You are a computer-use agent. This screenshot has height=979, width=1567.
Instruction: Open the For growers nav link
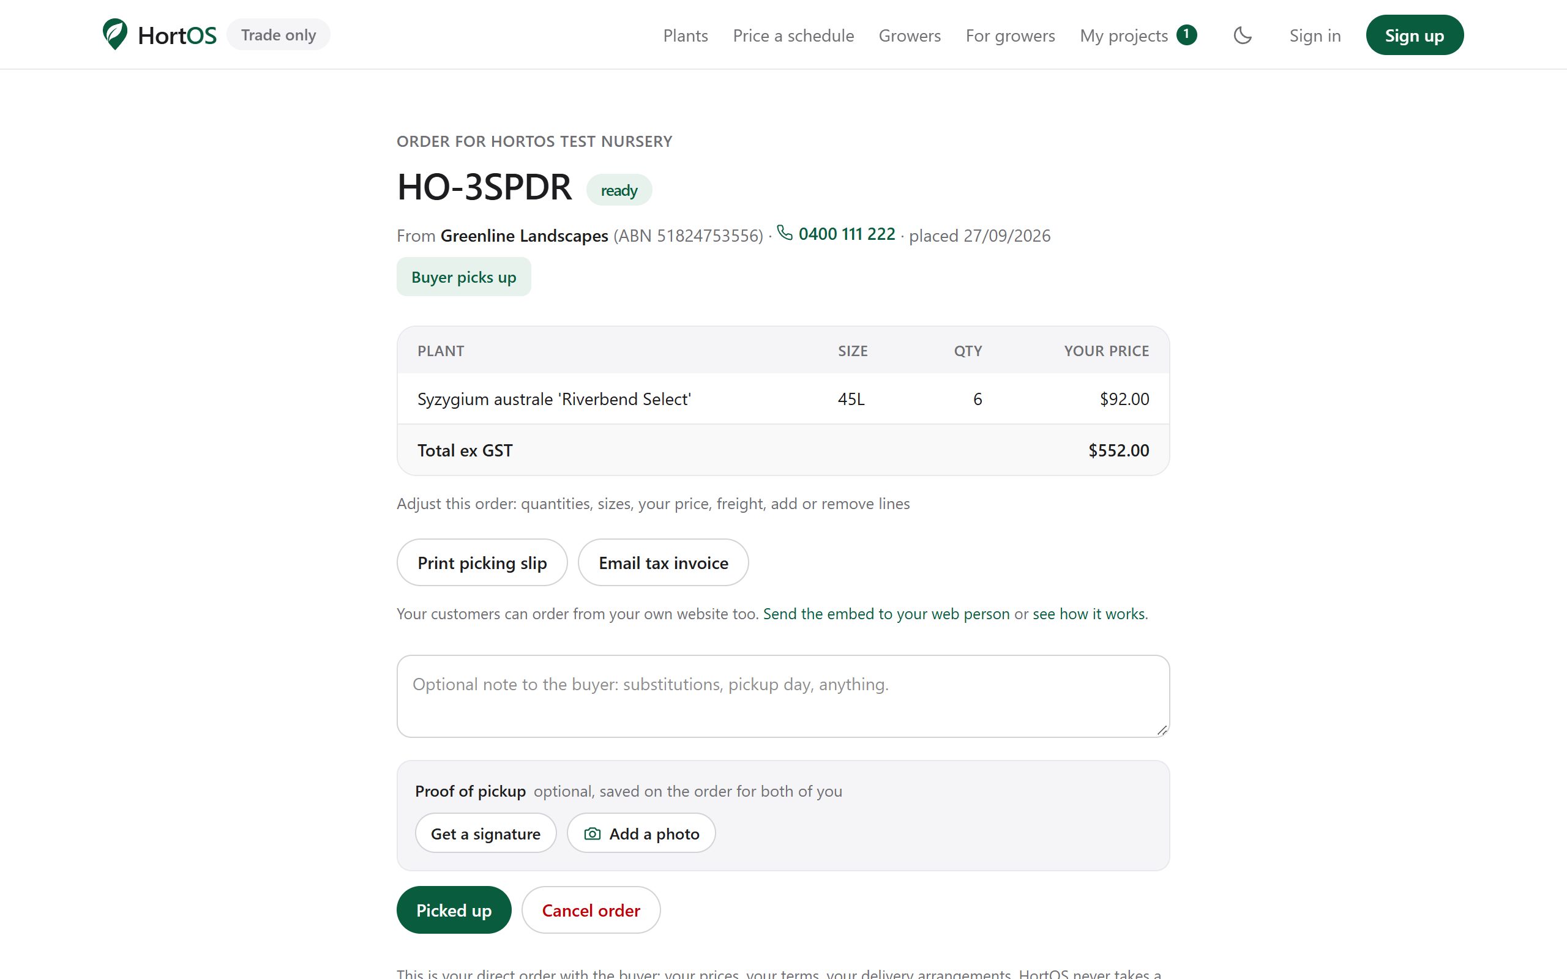[x=1010, y=35]
